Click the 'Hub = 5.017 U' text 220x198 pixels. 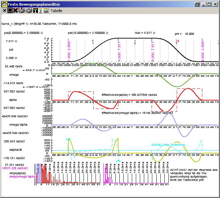145,33
